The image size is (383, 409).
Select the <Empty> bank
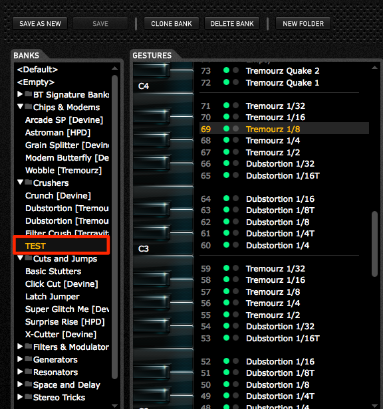36,82
